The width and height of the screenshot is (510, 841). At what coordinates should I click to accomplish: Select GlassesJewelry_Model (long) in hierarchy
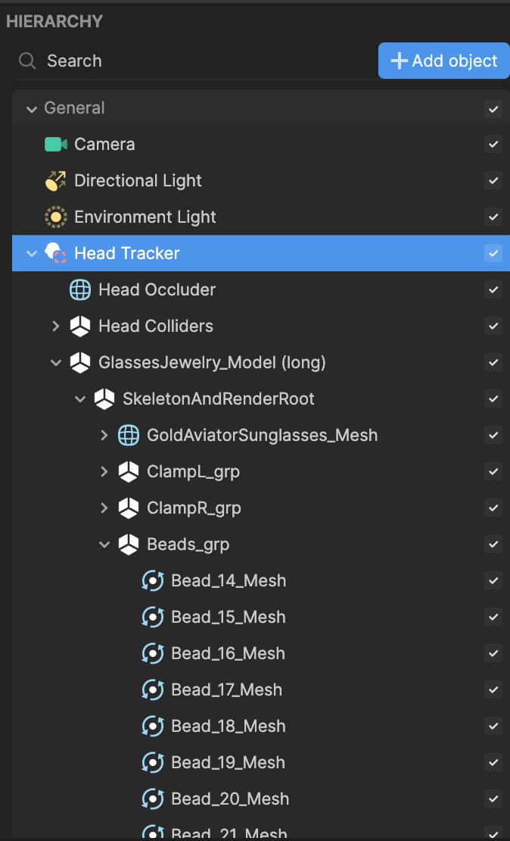pyautogui.click(x=212, y=362)
